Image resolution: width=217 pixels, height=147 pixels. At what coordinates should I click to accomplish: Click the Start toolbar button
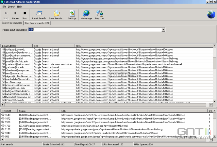pyautogui.click(x=6, y=15)
